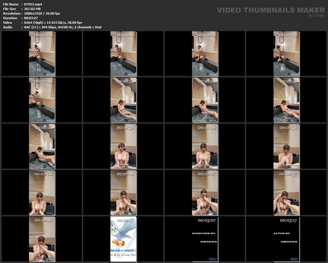Select the thumbnail stamped 00:02:47
Screen dimensions: 328x263
pos(42,239)
